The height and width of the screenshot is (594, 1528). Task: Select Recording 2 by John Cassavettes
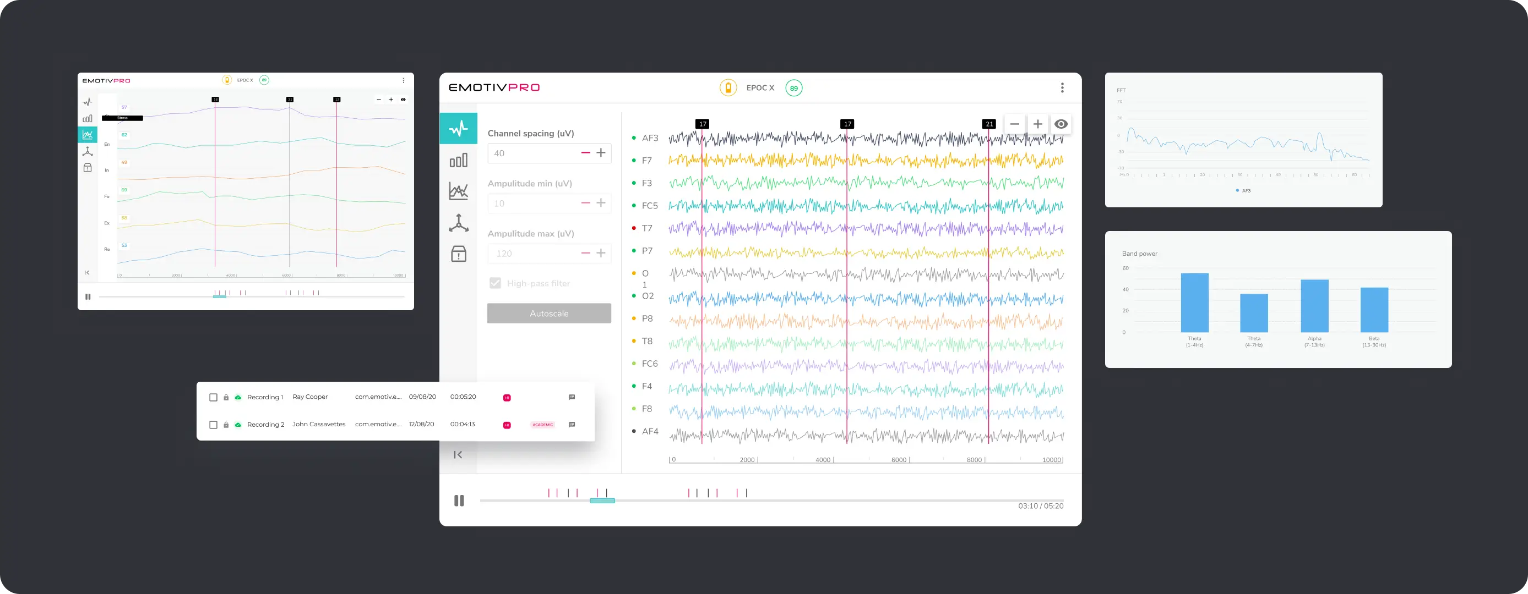[x=319, y=424]
